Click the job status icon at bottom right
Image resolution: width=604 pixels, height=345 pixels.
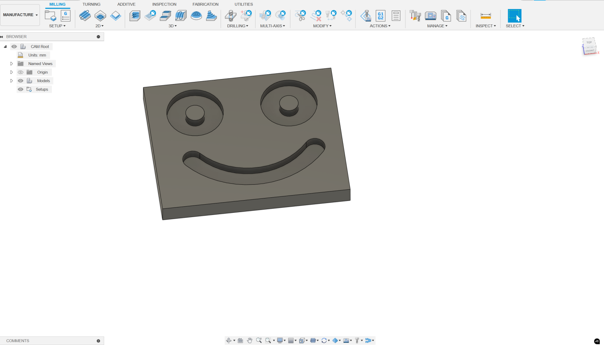597,341
